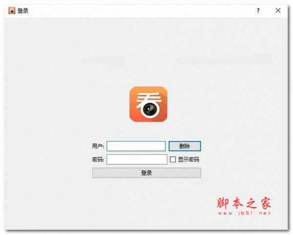Screen dimensions: 293x235
Task: Click the 删除 button
Action: tap(185, 146)
